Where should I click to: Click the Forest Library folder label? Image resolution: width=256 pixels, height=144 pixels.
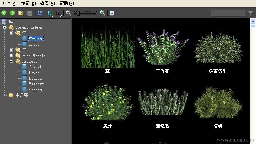pos(31,27)
